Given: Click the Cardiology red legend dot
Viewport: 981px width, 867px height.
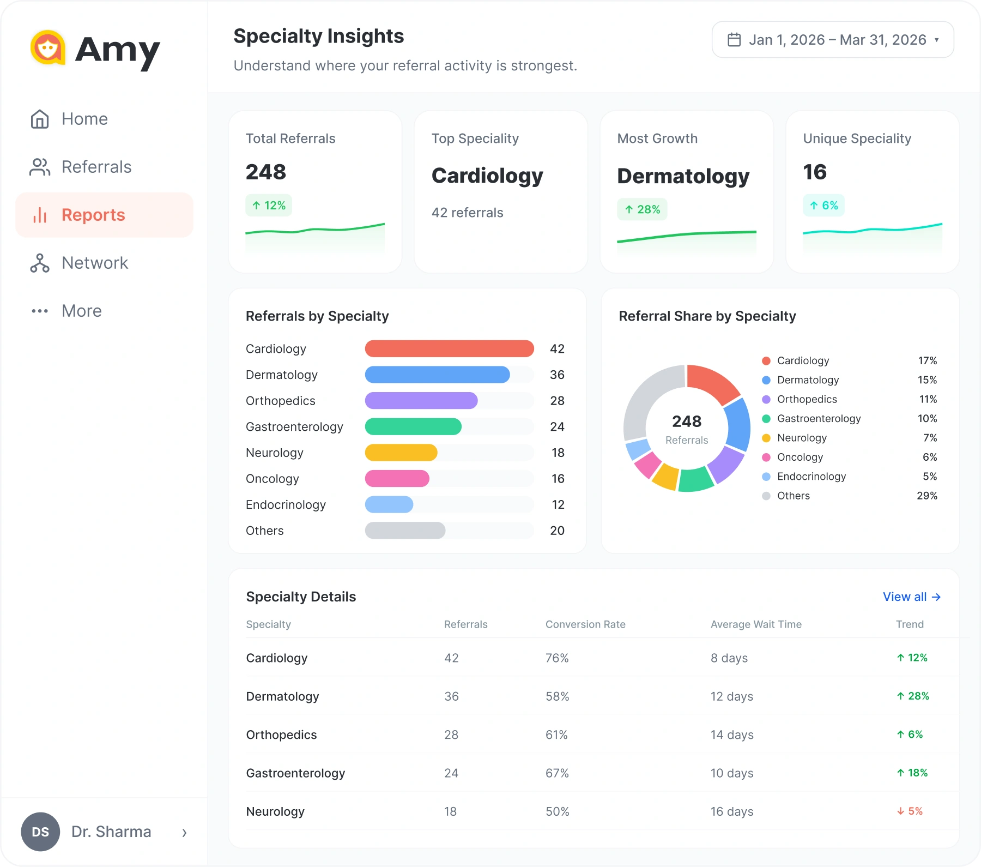Looking at the screenshot, I should click(766, 361).
